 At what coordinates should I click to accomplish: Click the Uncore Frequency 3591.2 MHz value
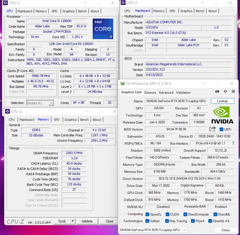pos(99,141)
